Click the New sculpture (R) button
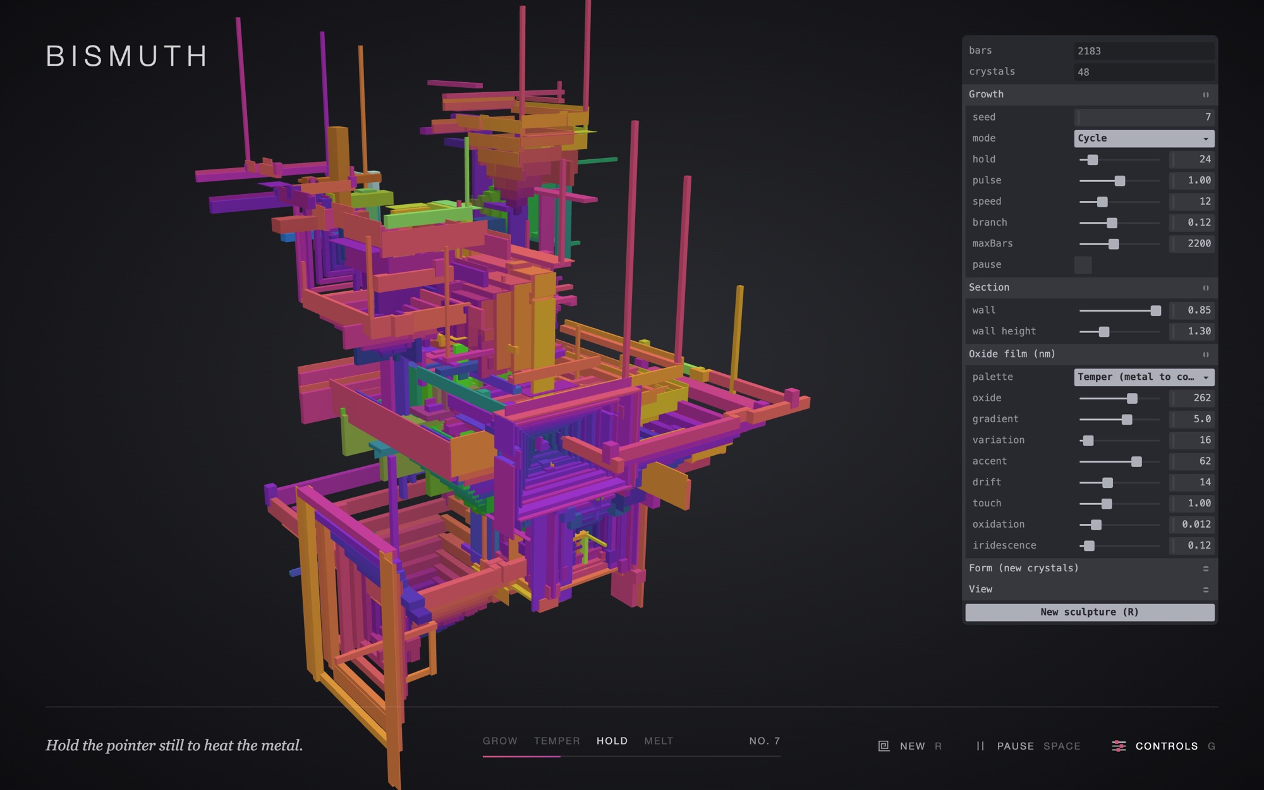 (x=1090, y=612)
